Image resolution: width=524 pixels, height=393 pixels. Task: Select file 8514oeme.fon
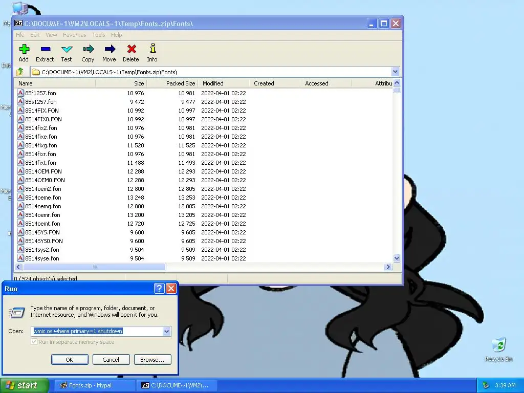(x=43, y=197)
